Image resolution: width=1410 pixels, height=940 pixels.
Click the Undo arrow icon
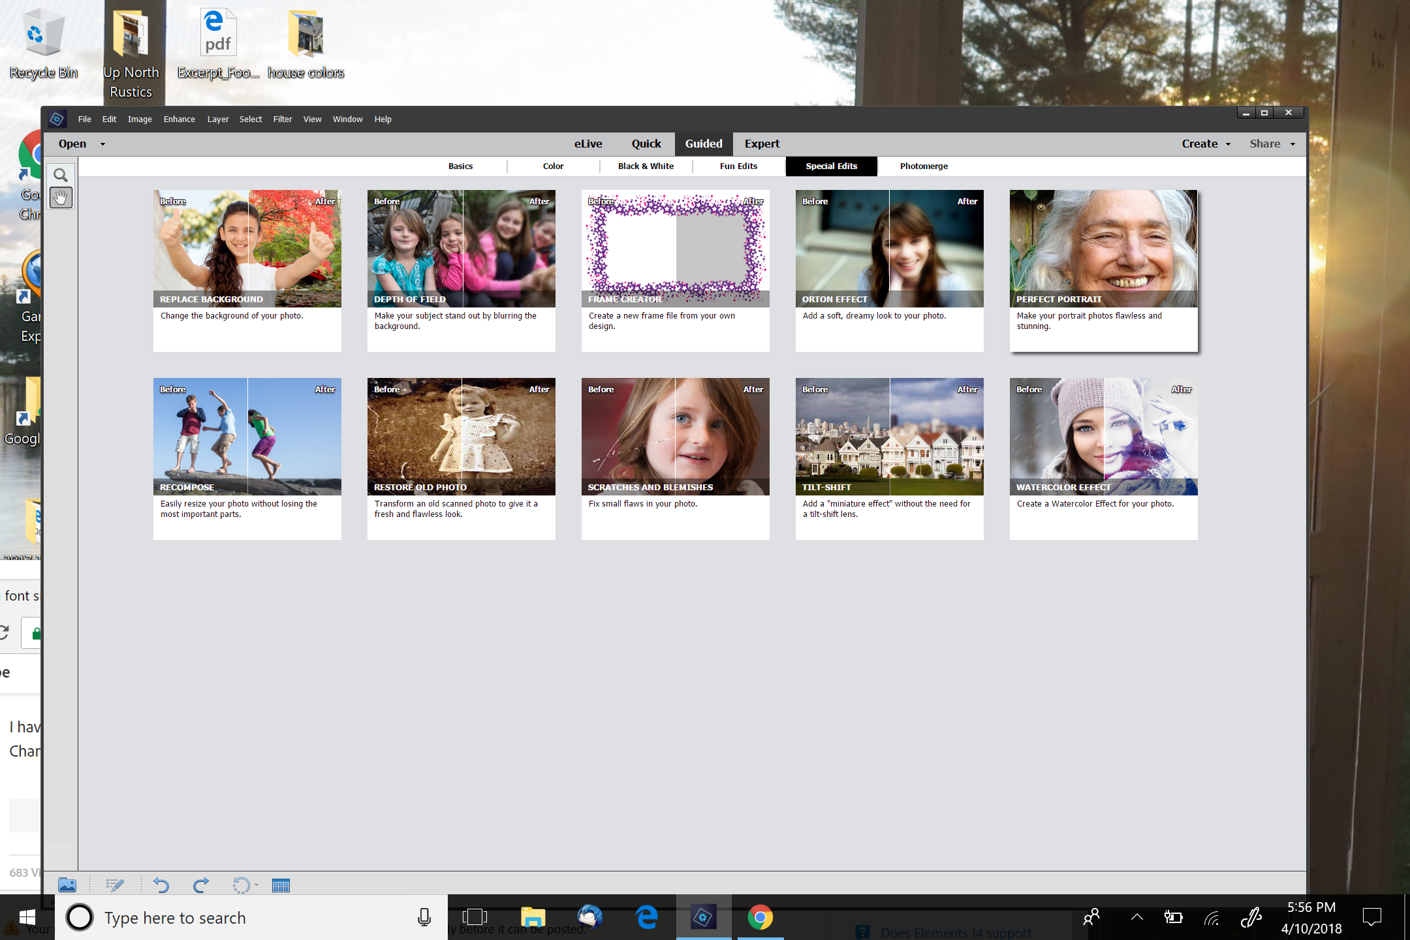161,885
